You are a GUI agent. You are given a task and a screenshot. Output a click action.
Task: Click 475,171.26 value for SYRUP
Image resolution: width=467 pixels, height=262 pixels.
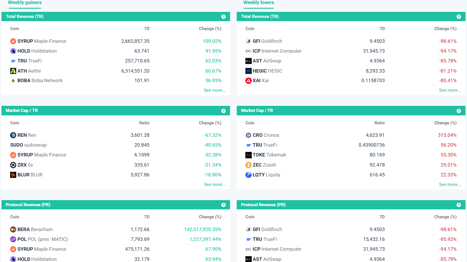click(137, 249)
